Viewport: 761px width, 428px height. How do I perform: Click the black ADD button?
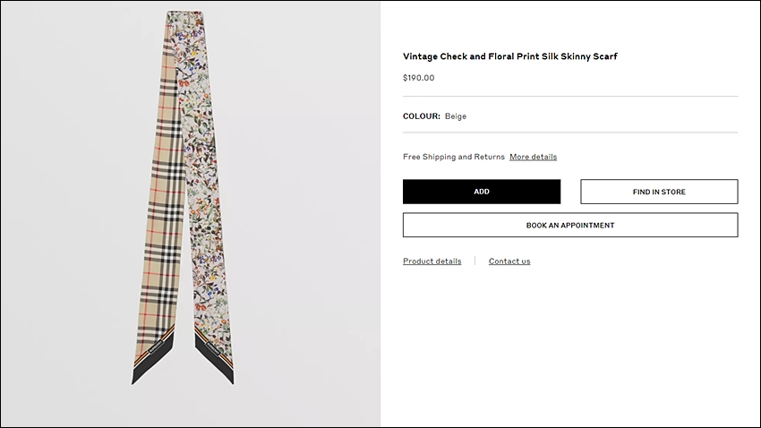[x=482, y=192]
